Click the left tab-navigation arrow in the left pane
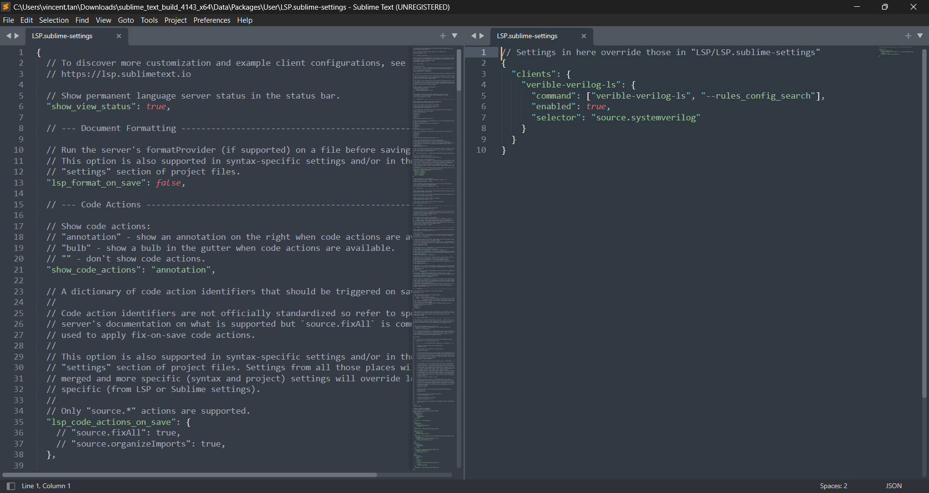The image size is (929, 493). 9,35
